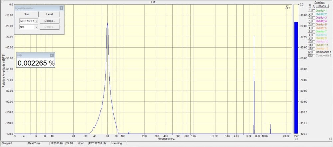Click the S+ logo icon on plot
333x147 pixels.
point(288,7)
